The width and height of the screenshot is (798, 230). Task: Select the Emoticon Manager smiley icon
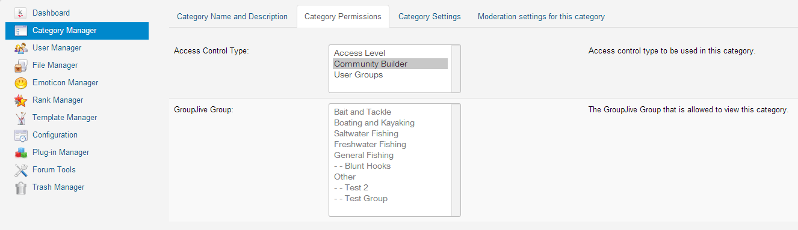[x=21, y=82]
